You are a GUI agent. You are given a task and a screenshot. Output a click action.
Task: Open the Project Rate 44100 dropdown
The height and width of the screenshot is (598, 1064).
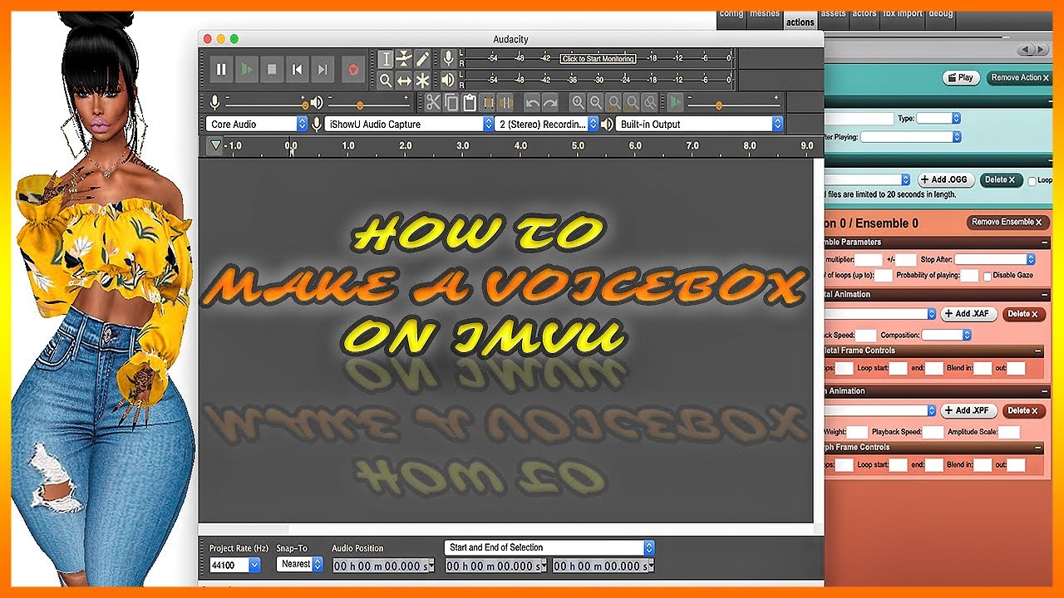pos(235,565)
